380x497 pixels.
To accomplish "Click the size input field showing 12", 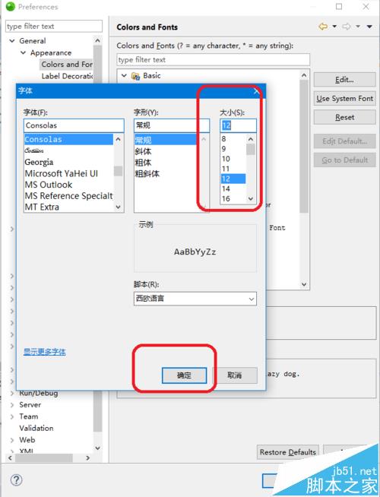I will 238,125.
